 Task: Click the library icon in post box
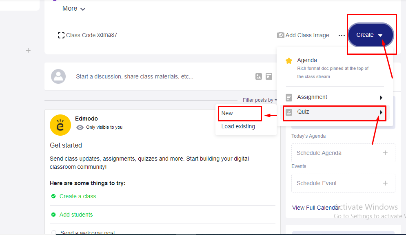click(x=269, y=76)
